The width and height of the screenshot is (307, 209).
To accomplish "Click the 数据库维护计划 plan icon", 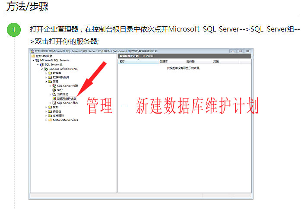I will [x=54, y=98].
